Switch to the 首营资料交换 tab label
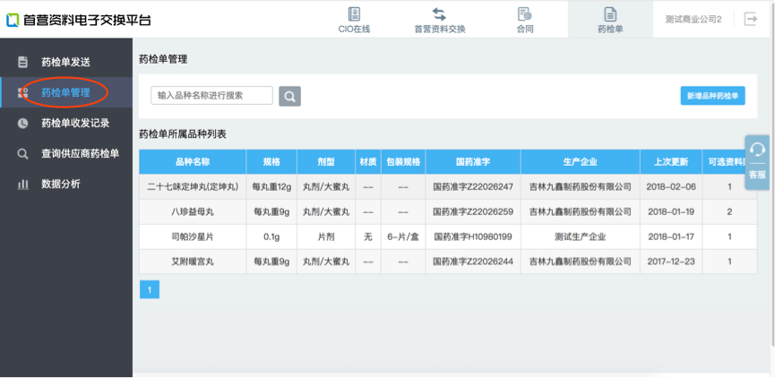 tap(439, 30)
